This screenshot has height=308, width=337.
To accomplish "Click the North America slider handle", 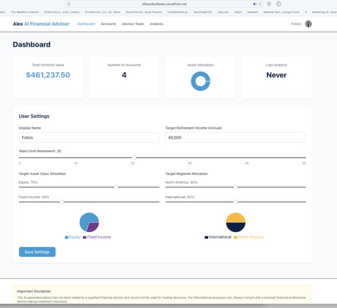I will pos(235,187).
